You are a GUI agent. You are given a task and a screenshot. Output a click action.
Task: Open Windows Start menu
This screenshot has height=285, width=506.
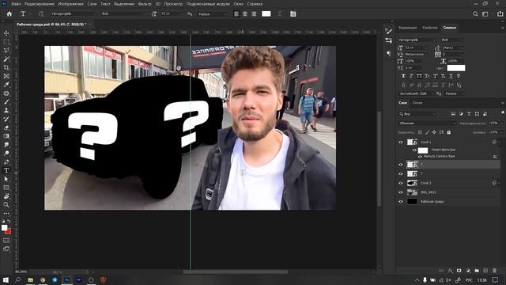6,279
